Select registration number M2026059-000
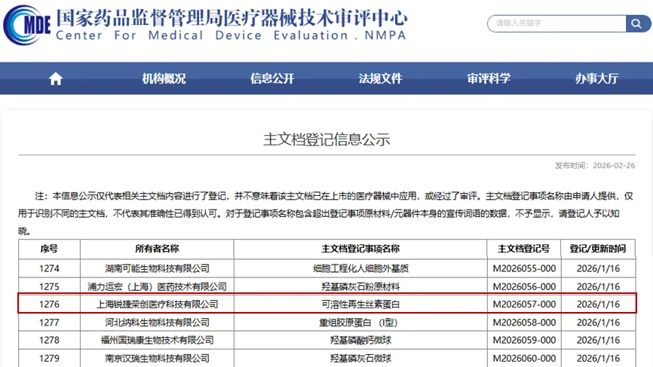The width and height of the screenshot is (653, 367). (524, 340)
